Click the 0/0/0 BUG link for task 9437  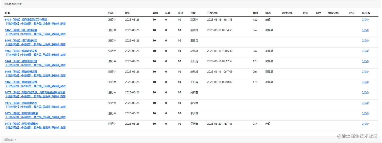[365, 20]
